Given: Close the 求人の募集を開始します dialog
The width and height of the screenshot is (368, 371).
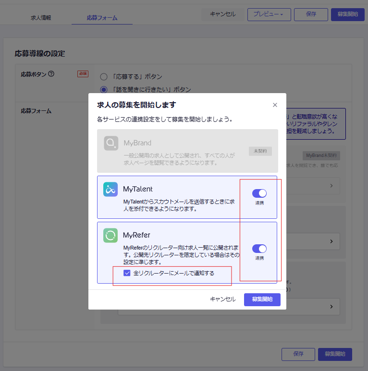Looking at the screenshot, I should [x=275, y=105].
